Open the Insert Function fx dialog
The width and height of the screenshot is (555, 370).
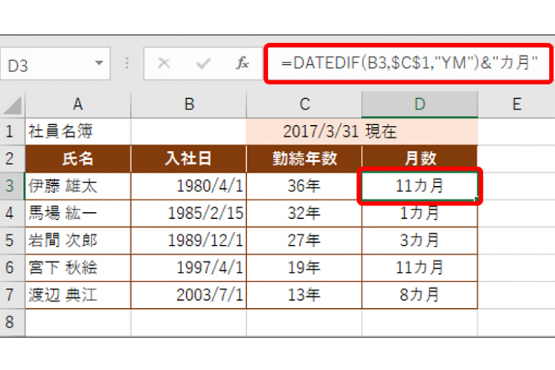(243, 63)
